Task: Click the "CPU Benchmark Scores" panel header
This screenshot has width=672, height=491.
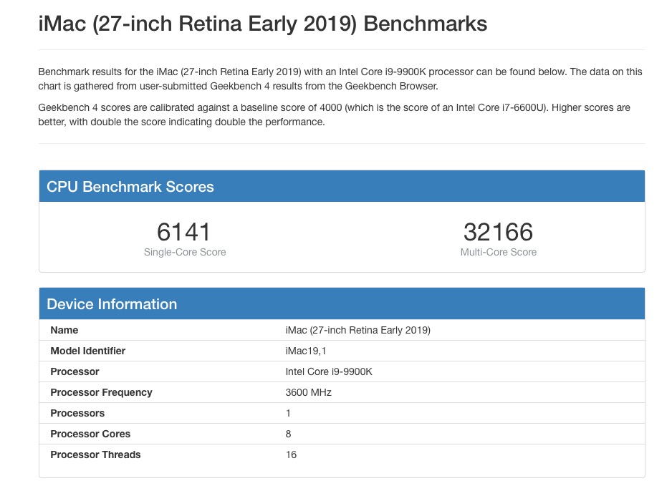Action: (342, 186)
